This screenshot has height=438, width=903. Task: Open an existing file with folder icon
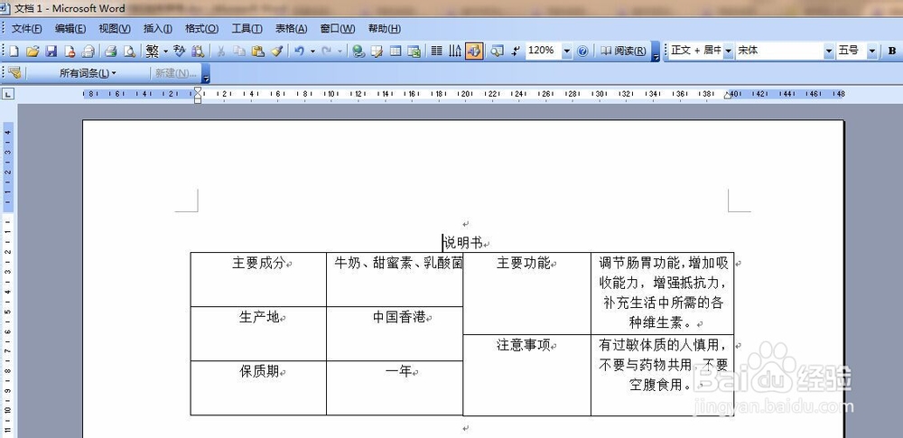[33, 51]
